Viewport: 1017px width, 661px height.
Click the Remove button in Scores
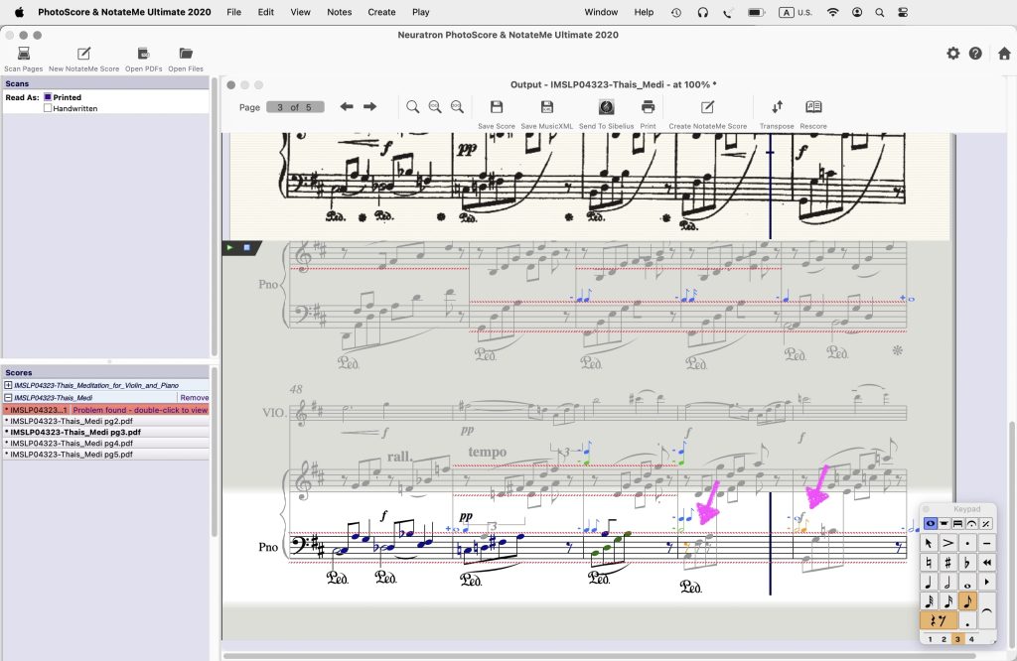194,397
